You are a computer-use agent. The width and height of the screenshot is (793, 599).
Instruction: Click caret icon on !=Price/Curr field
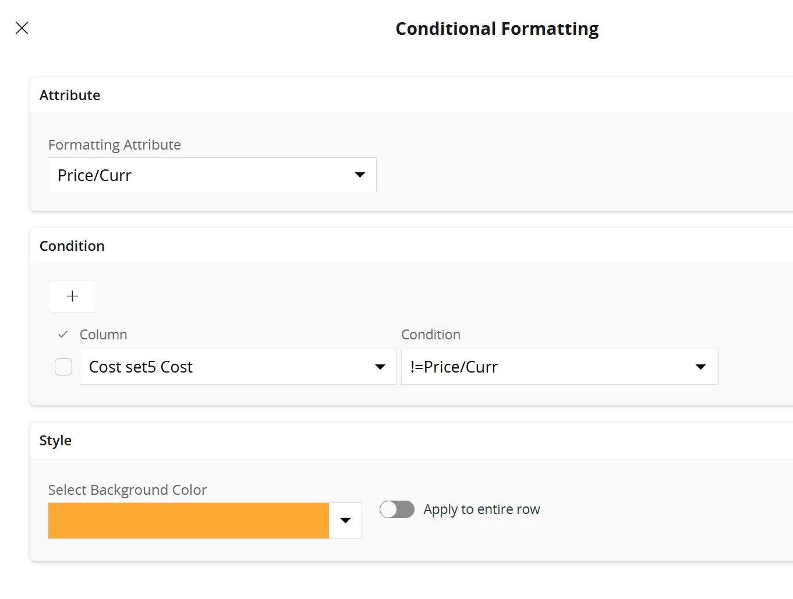pyautogui.click(x=700, y=367)
